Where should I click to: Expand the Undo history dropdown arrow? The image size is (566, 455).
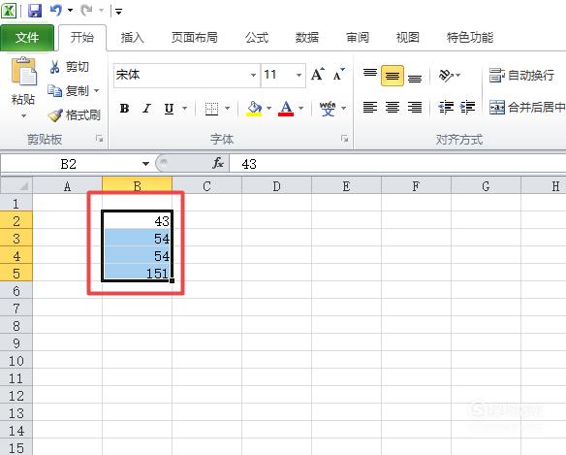71,11
